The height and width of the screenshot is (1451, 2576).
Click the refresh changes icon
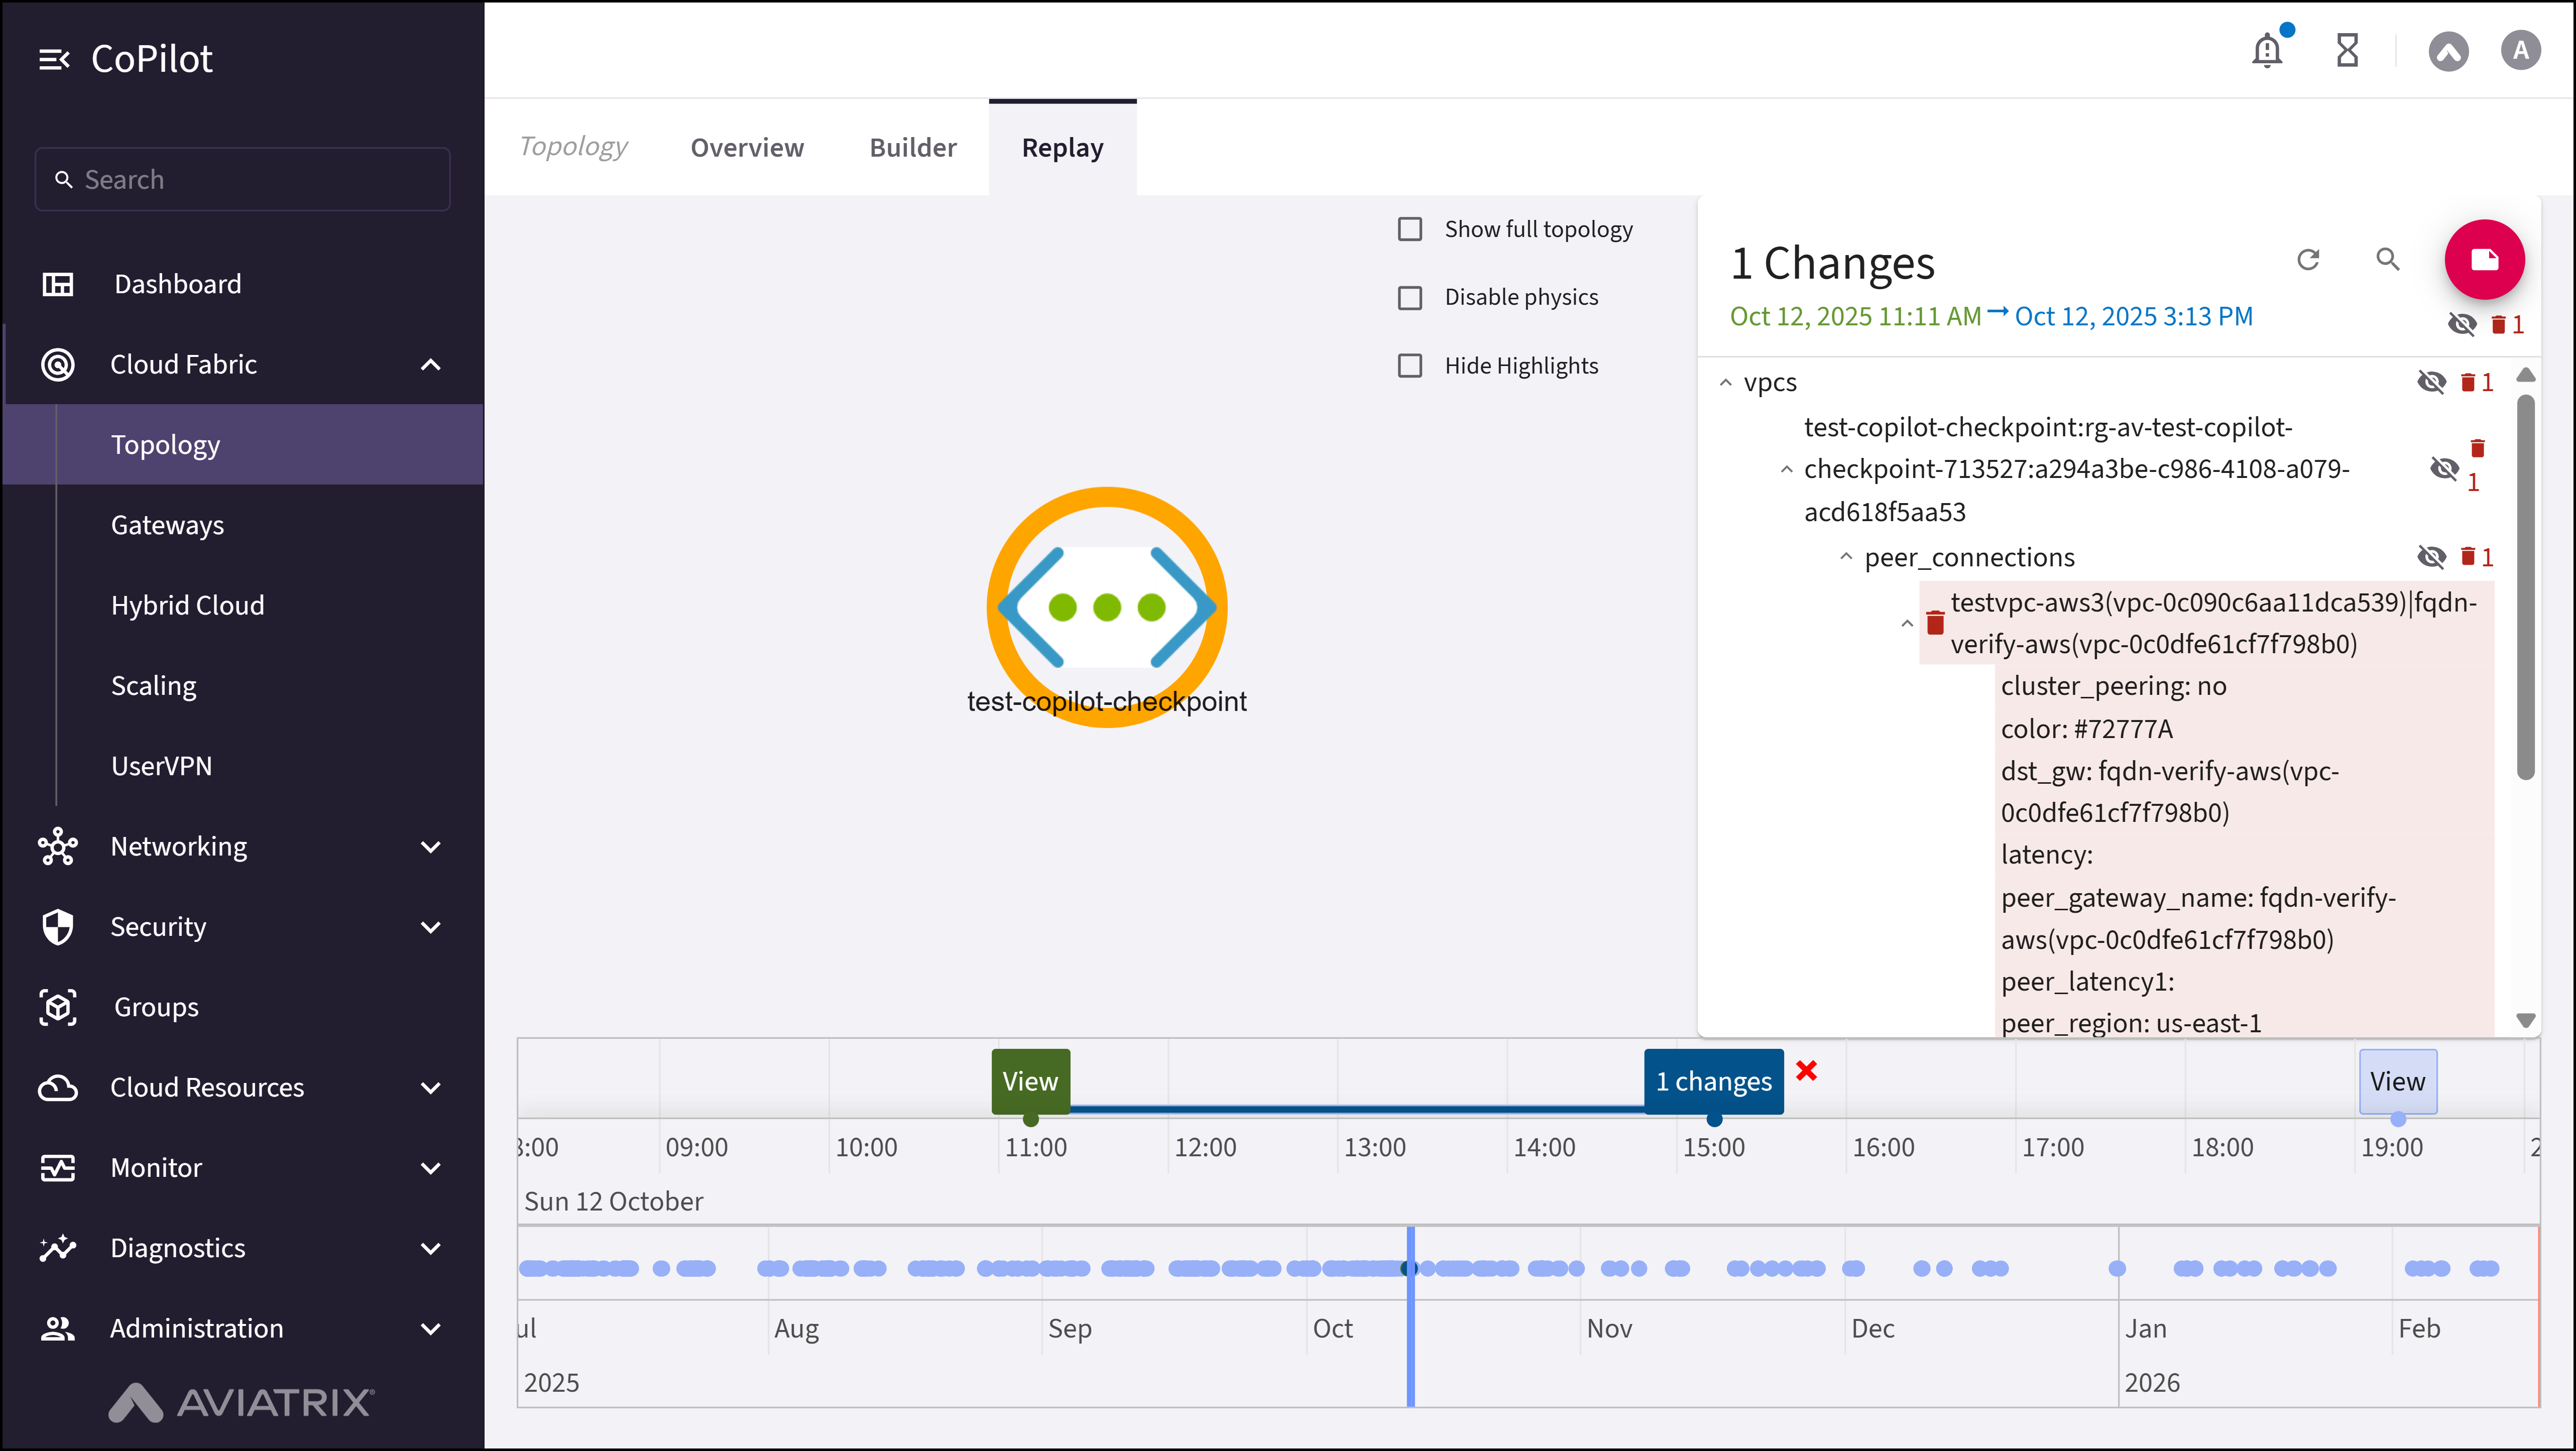point(2308,260)
